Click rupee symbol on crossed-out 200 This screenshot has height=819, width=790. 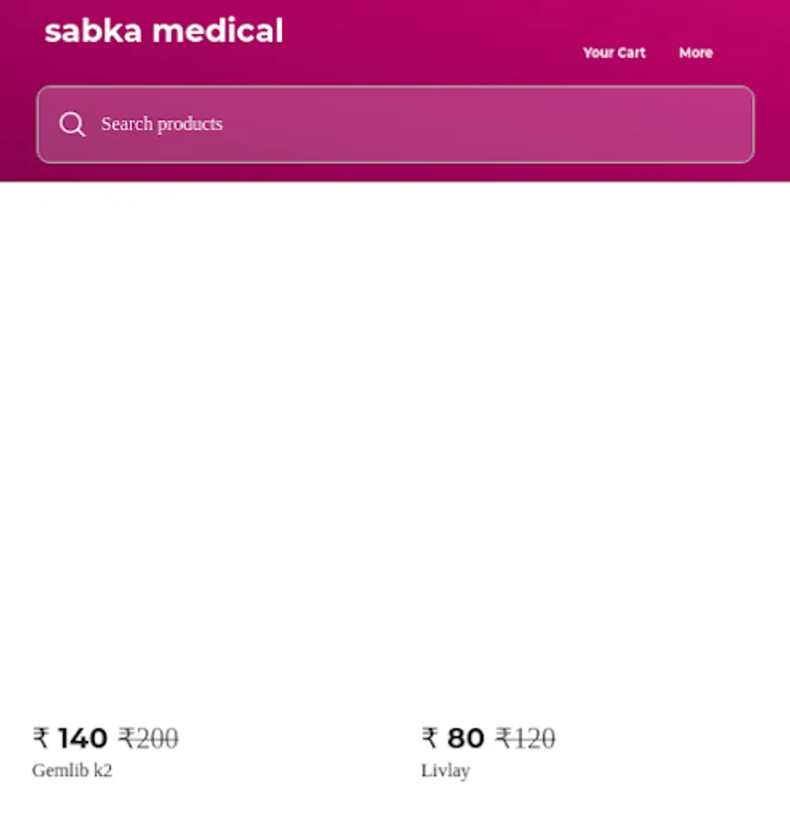(x=127, y=738)
